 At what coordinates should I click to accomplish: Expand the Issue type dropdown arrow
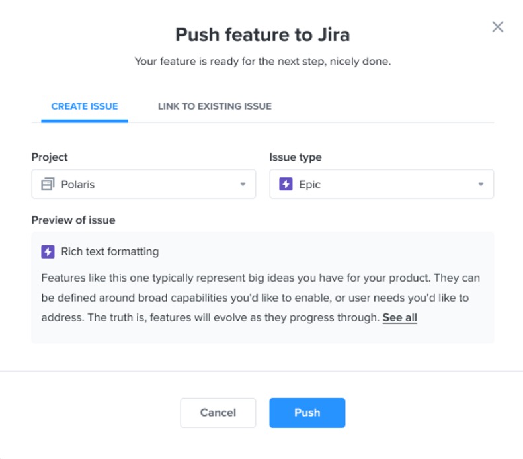point(481,185)
